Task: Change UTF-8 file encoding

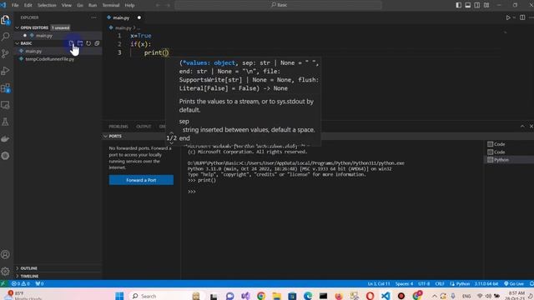Action: pos(424,283)
